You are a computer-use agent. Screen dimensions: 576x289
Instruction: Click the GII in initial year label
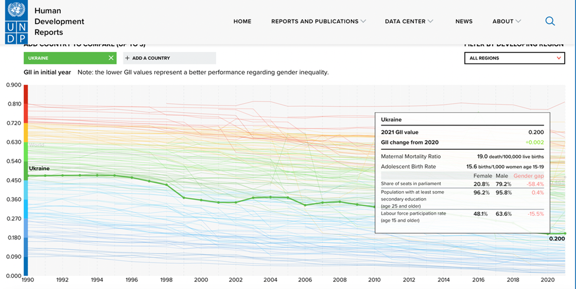(47, 72)
